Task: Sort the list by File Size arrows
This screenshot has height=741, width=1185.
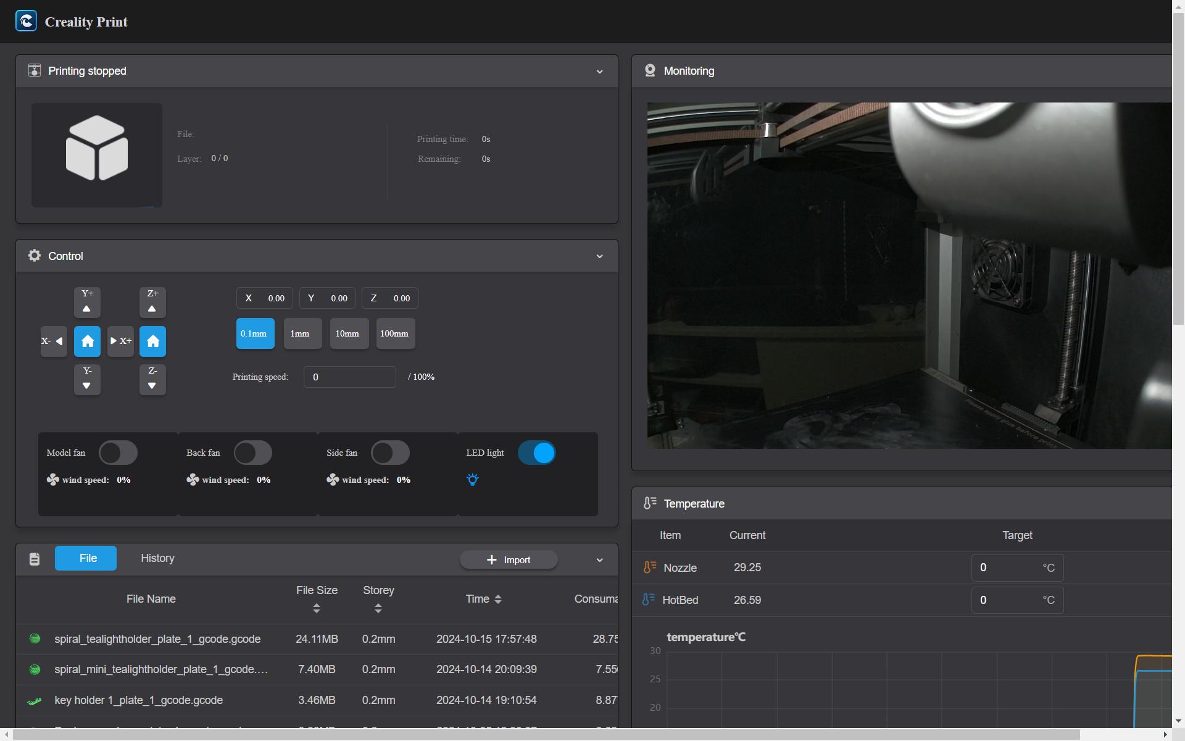Action: 317,608
